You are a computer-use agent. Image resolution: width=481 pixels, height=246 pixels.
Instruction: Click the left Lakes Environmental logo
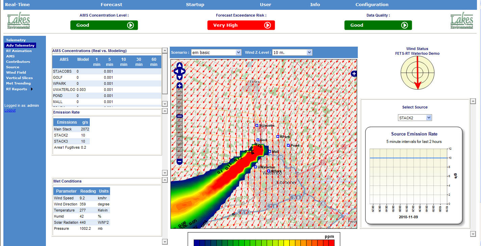point(18,21)
